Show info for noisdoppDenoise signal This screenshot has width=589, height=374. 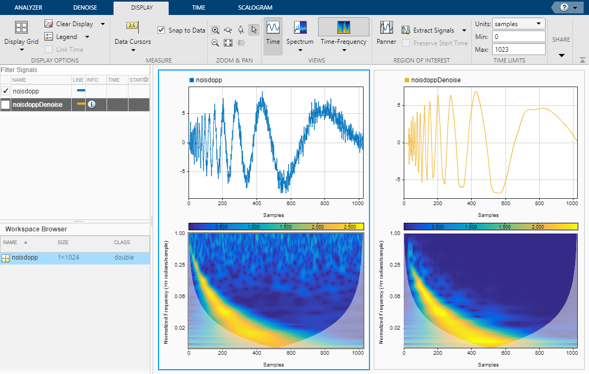point(92,105)
